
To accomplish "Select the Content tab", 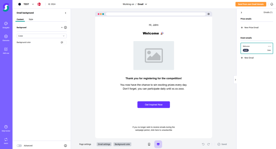I will [x=20, y=19].
